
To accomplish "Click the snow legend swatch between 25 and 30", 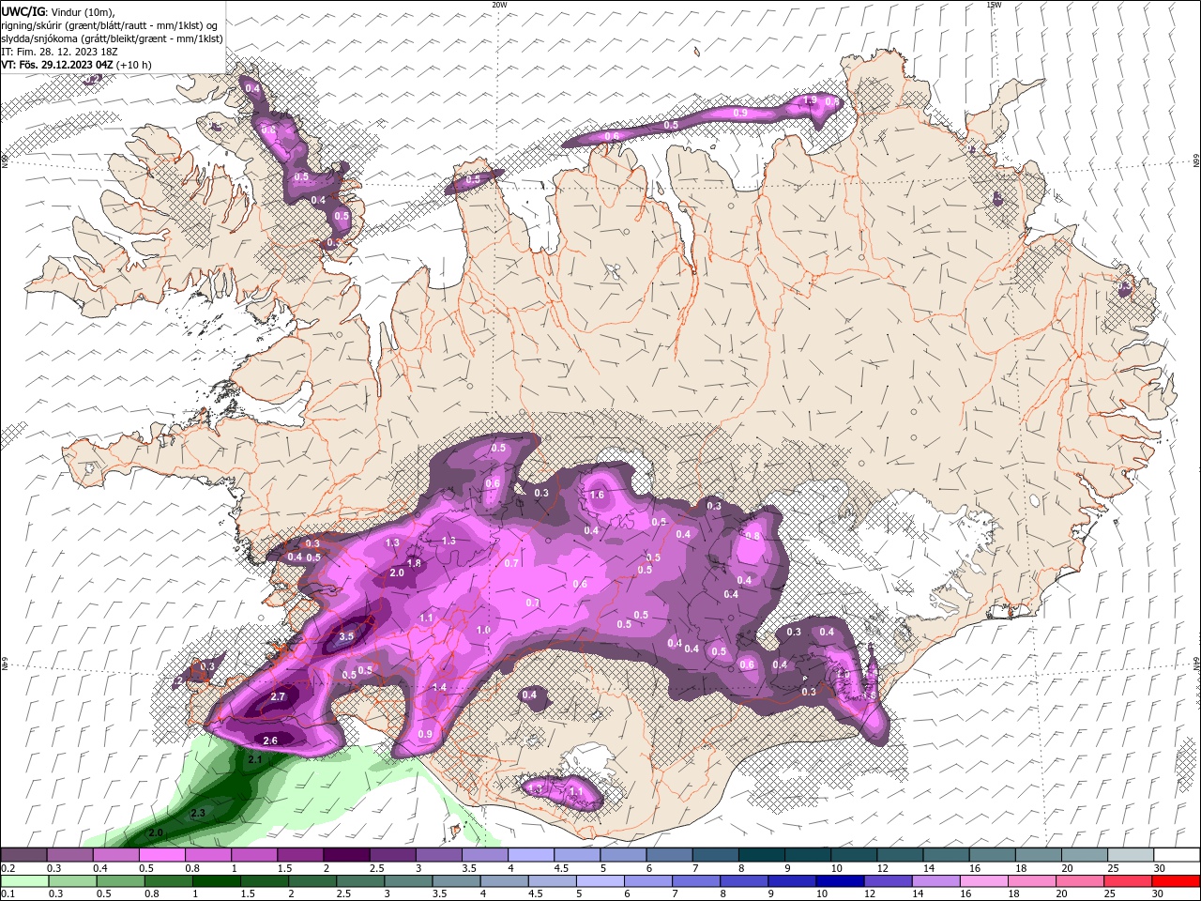I will tap(1131, 855).
